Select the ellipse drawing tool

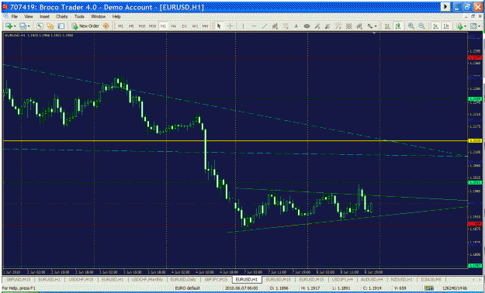(x=307, y=26)
